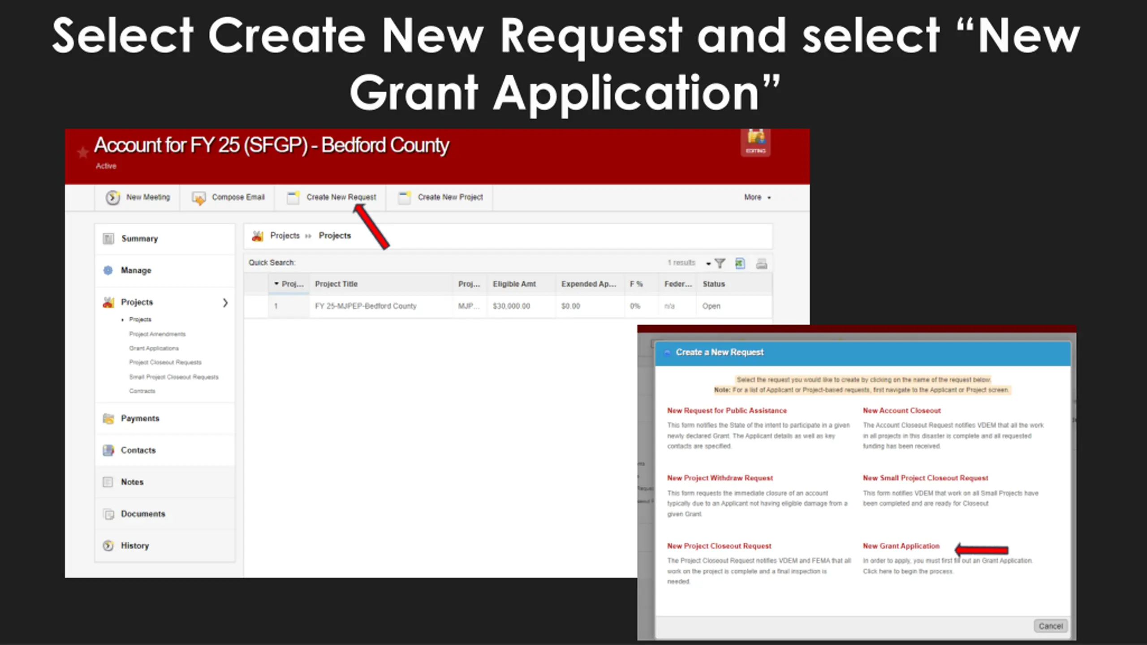Open the Summary sidebar icon
1147x645 pixels.
[x=108, y=239]
